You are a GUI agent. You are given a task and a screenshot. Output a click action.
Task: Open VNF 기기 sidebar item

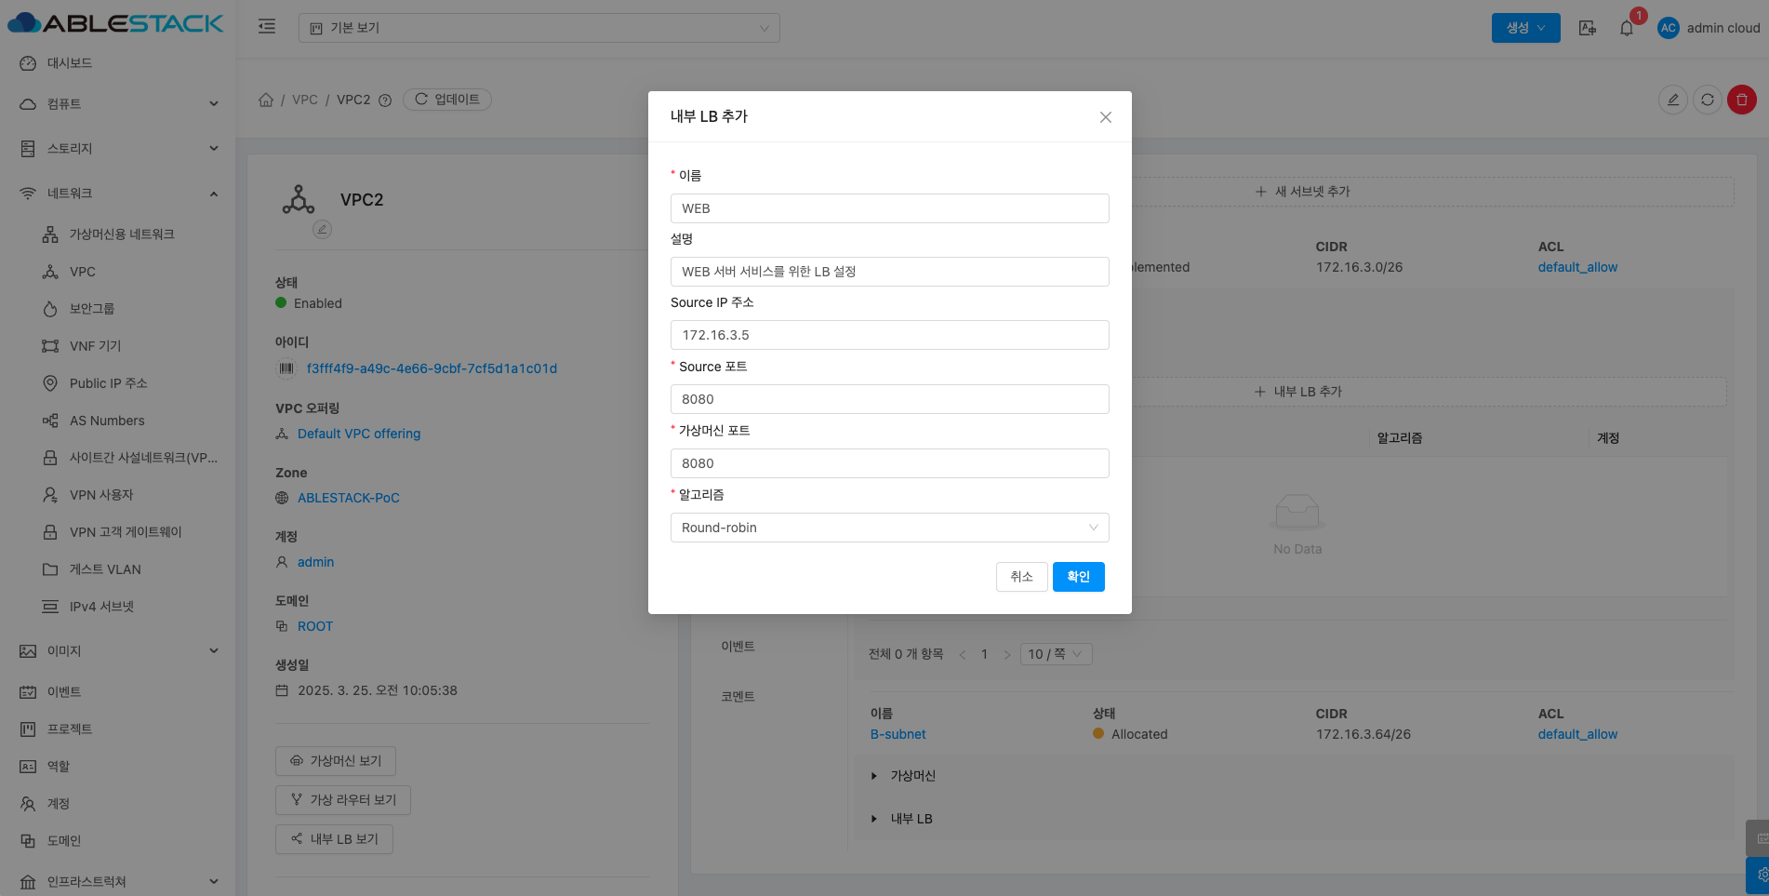[x=96, y=346]
